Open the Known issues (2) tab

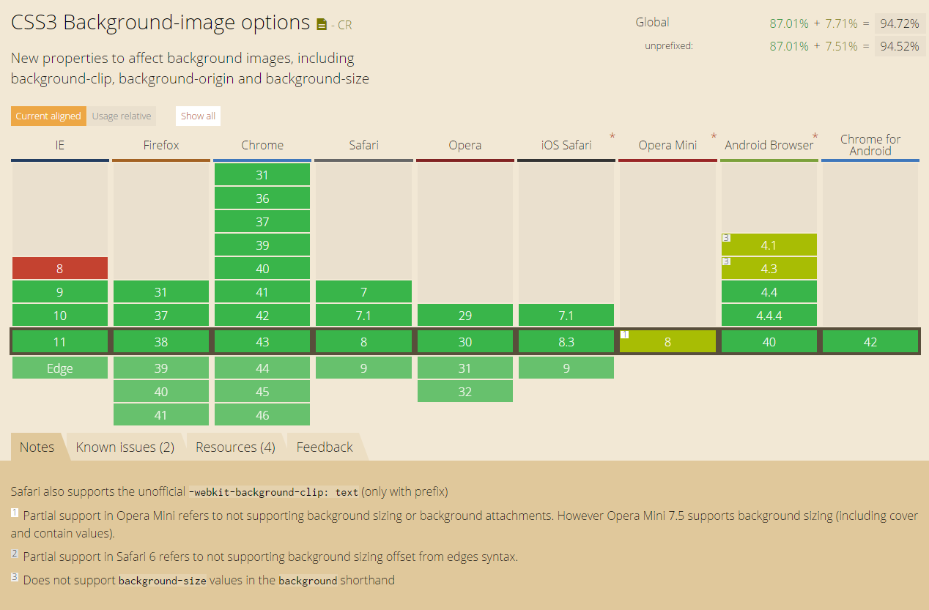click(x=125, y=447)
